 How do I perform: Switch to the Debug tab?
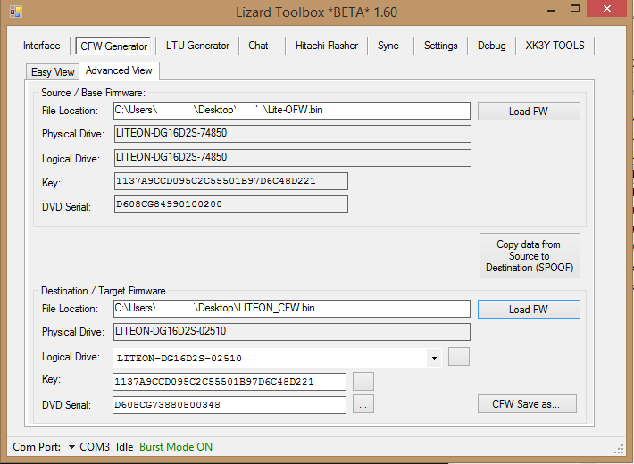click(491, 46)
